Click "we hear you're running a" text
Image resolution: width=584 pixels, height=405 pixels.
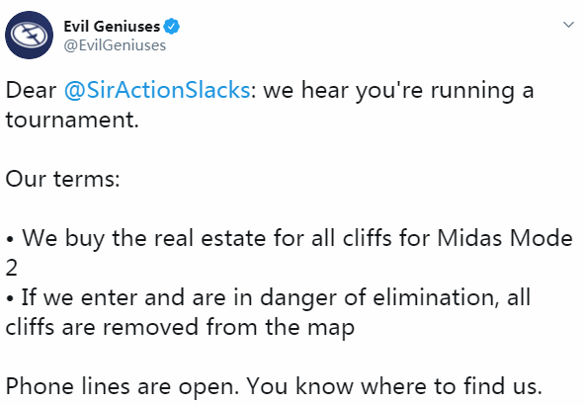tap(399, 91)
